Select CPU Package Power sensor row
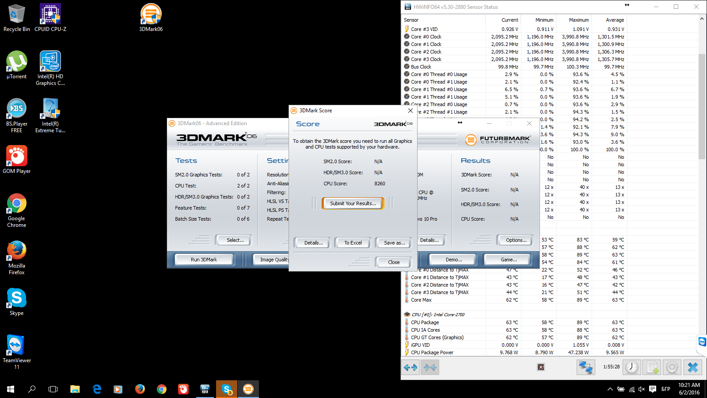 tap(514, 352)
